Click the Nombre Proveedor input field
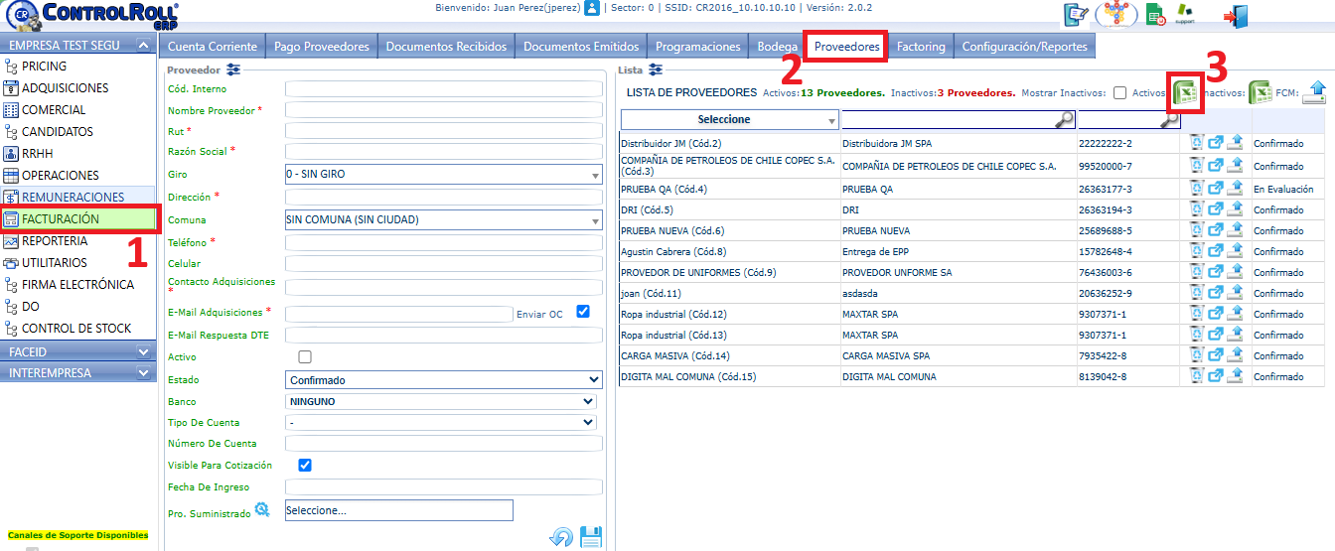Viewport: 1335px width, 551px height. click(444, 110)
